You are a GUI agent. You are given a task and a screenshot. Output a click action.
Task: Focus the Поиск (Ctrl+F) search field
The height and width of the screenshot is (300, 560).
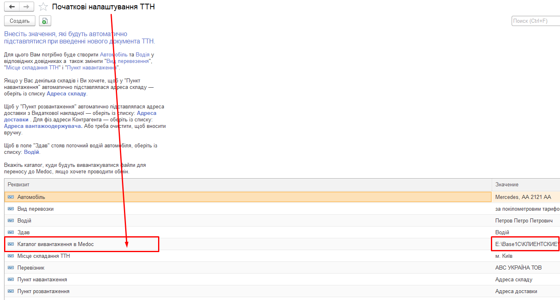535,21
